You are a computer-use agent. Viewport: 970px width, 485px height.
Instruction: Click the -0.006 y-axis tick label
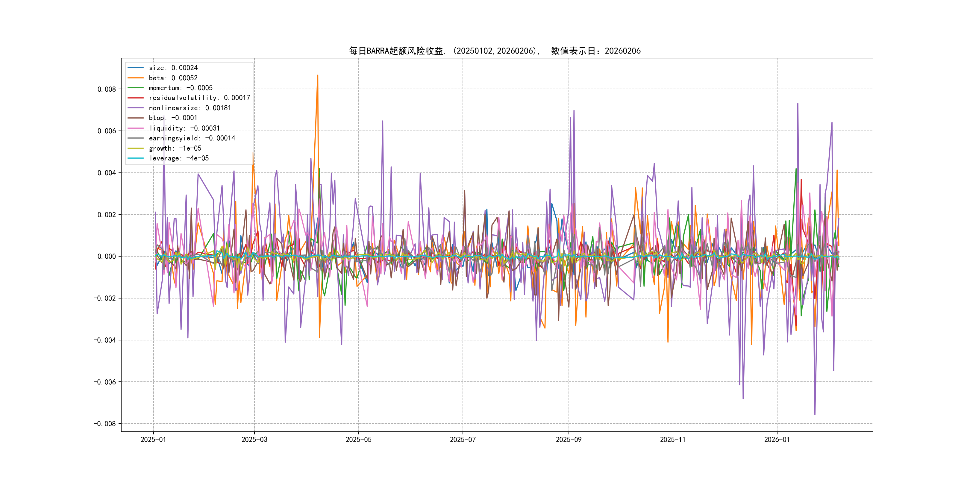105,382
